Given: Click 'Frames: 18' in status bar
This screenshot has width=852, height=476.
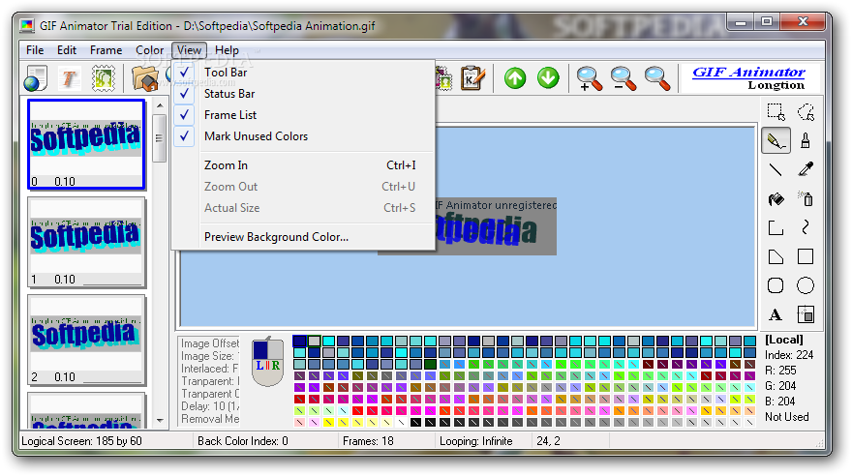Looking at the screenshot, I should (368, 441).
